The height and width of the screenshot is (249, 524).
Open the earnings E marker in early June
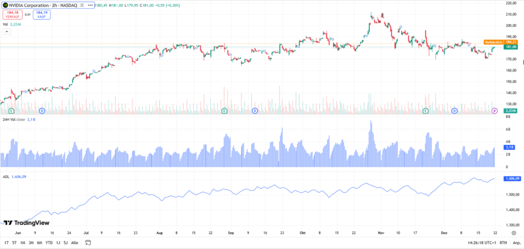(x=11, y=110)
